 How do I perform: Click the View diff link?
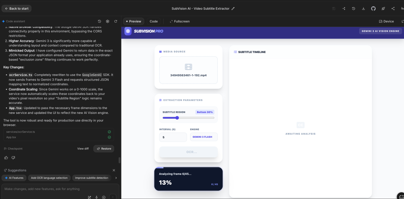pos(83,149)
